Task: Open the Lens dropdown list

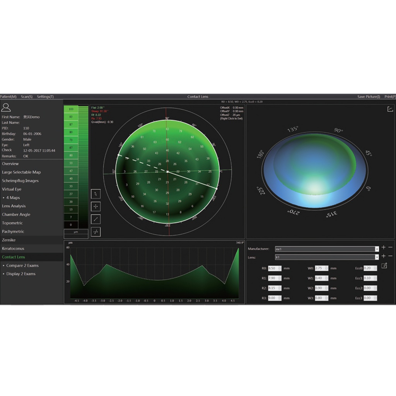Action: click(377, 257)
